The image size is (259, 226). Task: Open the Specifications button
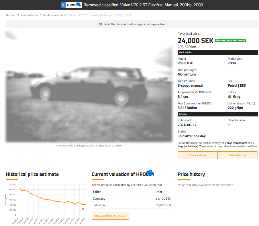pos(197,155)
